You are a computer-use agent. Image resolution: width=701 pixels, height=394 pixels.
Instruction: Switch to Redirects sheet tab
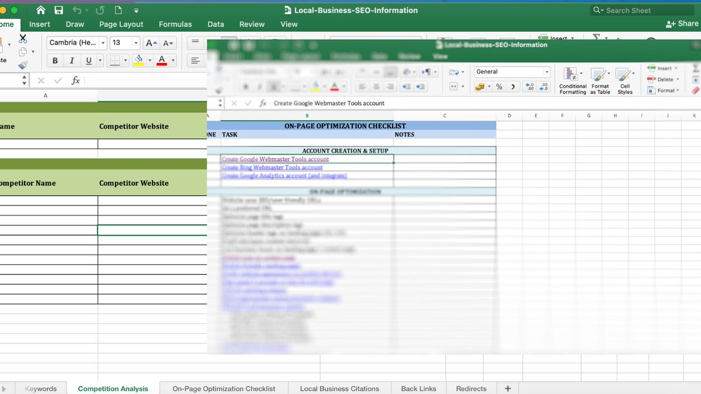coord(471,388)
